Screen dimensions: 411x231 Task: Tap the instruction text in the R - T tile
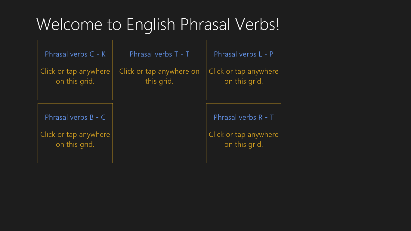pyautogui.click(x=244, y=140)
